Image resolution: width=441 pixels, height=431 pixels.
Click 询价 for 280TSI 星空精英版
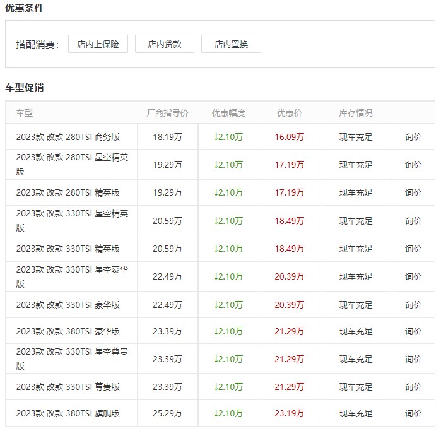413,165
